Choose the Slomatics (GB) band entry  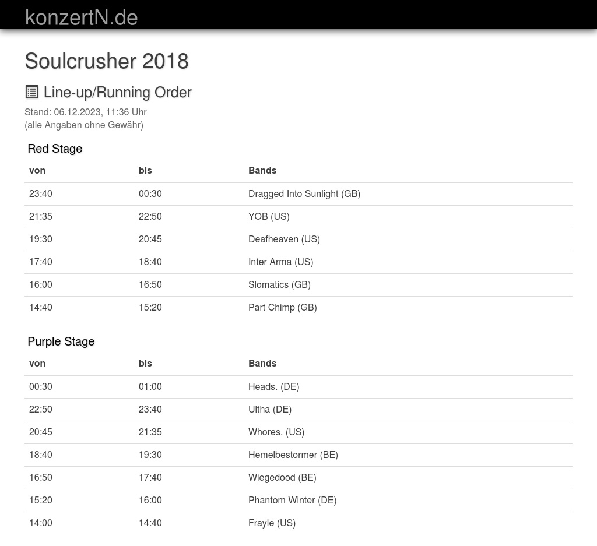coord(279,284)
